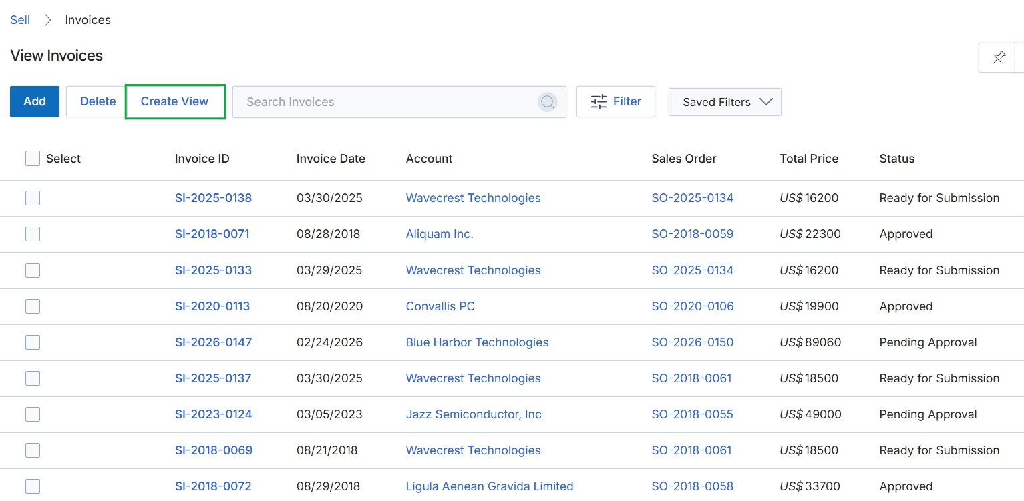Open invoice SI-2018-0072
Screen dimensions: 1024x501
click(x=213, y=486)
